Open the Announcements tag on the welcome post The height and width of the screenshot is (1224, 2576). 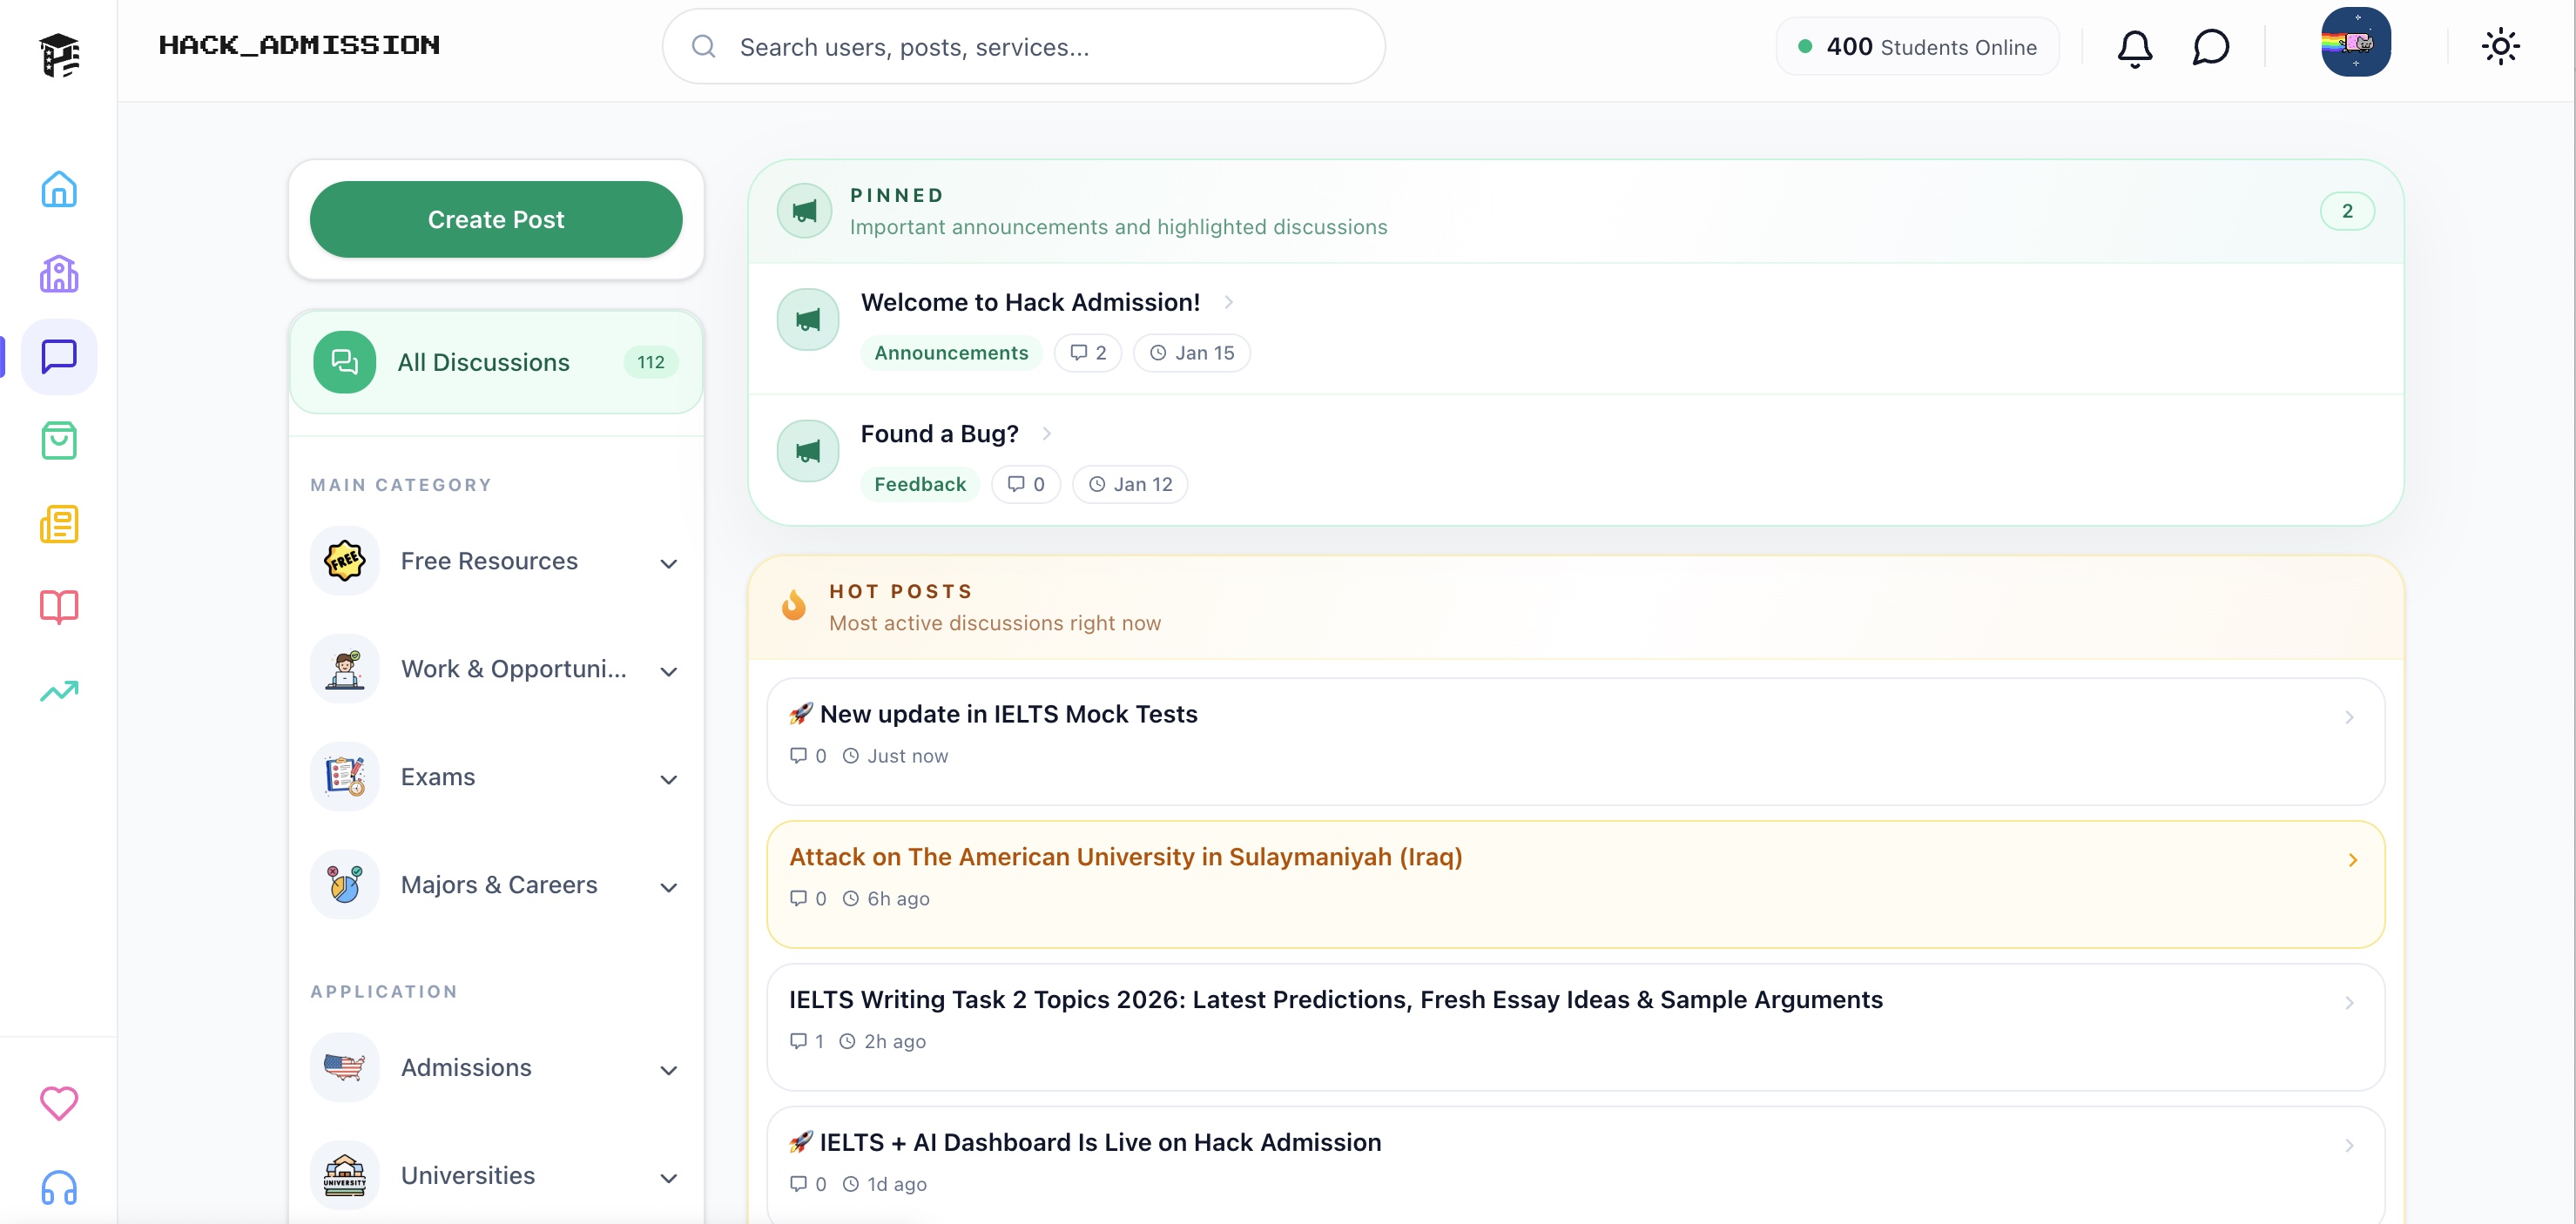951,352
